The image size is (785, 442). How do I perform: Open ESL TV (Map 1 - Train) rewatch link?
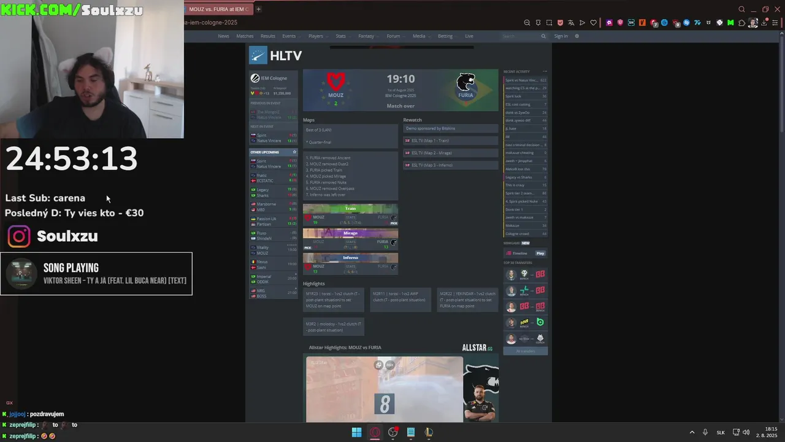[x=451, y=141]
